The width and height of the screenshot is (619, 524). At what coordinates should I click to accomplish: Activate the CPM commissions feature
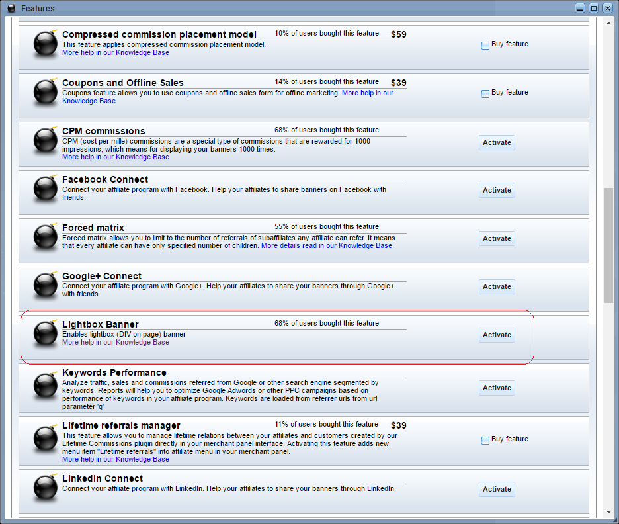coord(497,142)
